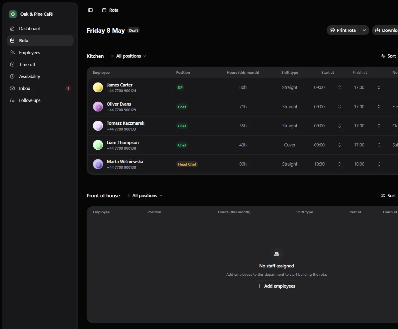Adjust Oliver Evans's start time stepper
The height and width of the screenshot is (329, 398).
(x=339, y=107)
